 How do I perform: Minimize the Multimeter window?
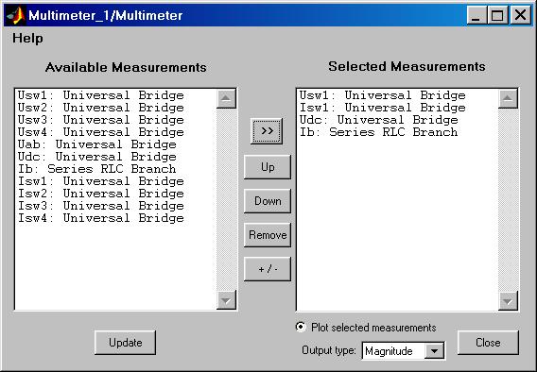tap(476, 15)
